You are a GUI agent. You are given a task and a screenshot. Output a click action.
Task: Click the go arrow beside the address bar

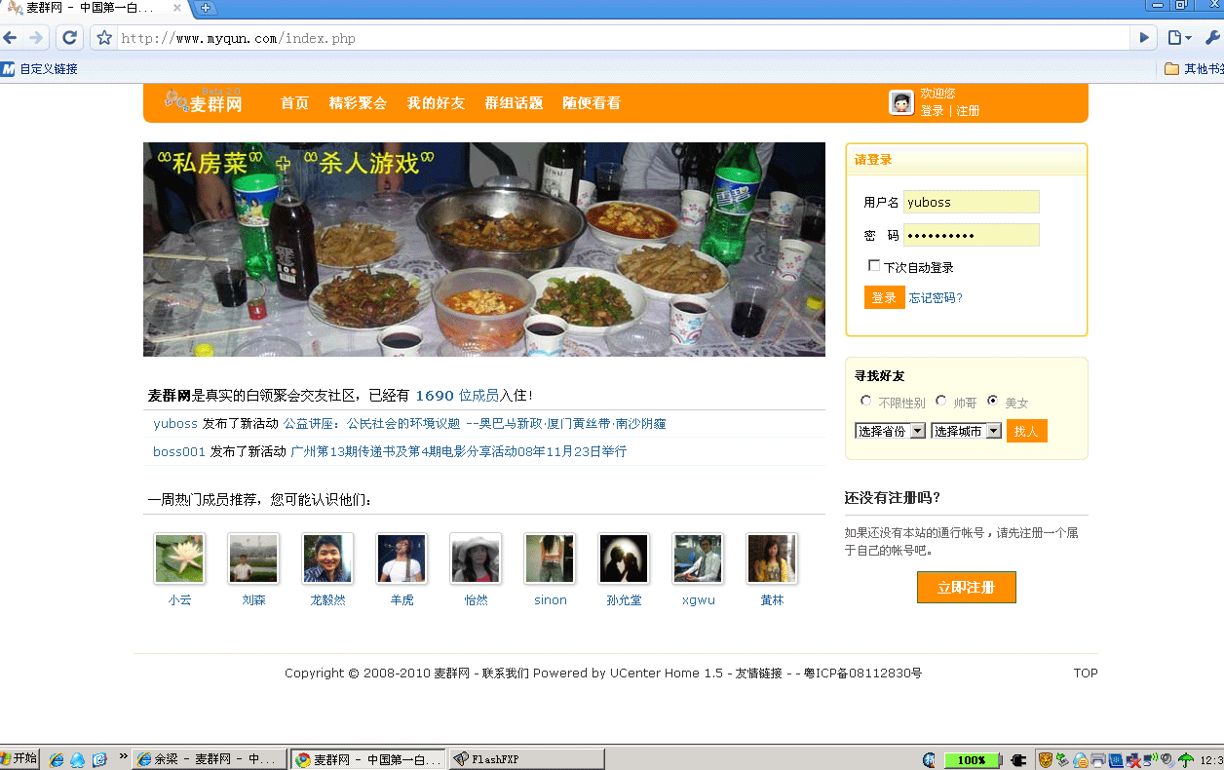tap(1145, 38)
